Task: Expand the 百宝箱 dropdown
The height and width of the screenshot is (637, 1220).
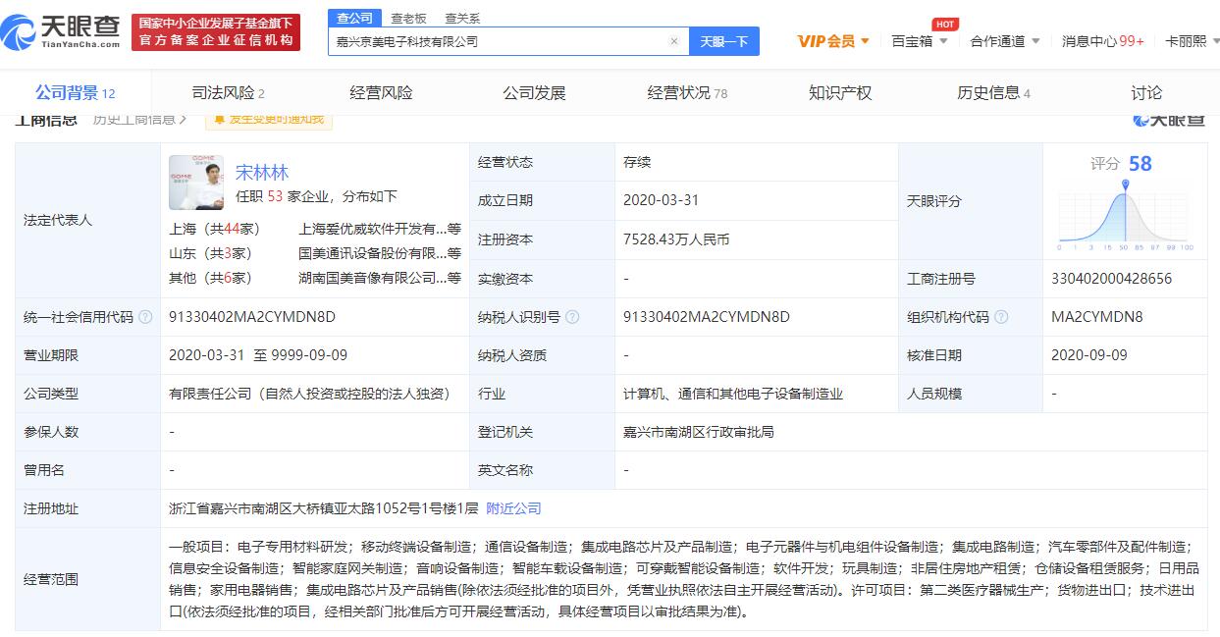Action: (920, 41)
